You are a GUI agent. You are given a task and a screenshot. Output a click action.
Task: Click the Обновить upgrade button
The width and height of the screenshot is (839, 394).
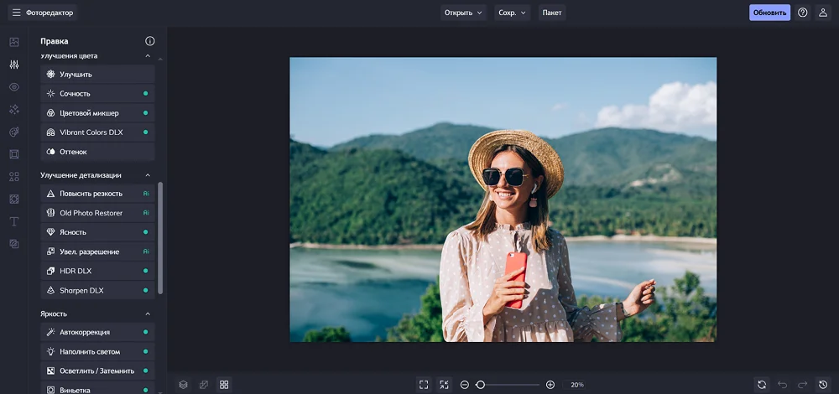pyautogui.click(x=769, y=13)
